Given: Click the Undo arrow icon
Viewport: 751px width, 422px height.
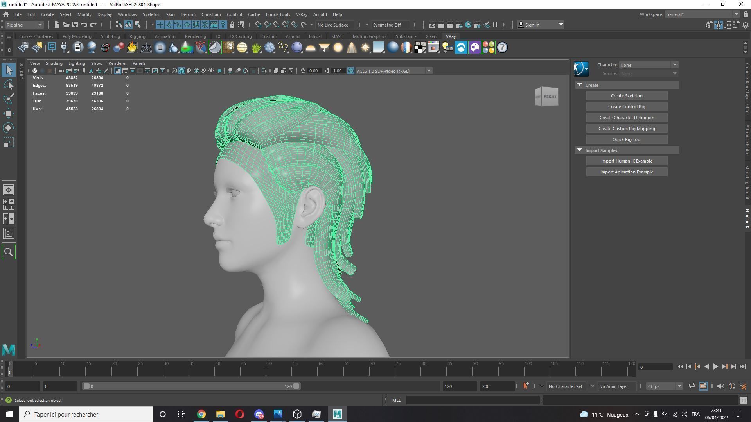Looking at the screenshot, I should tap(84, 25).
